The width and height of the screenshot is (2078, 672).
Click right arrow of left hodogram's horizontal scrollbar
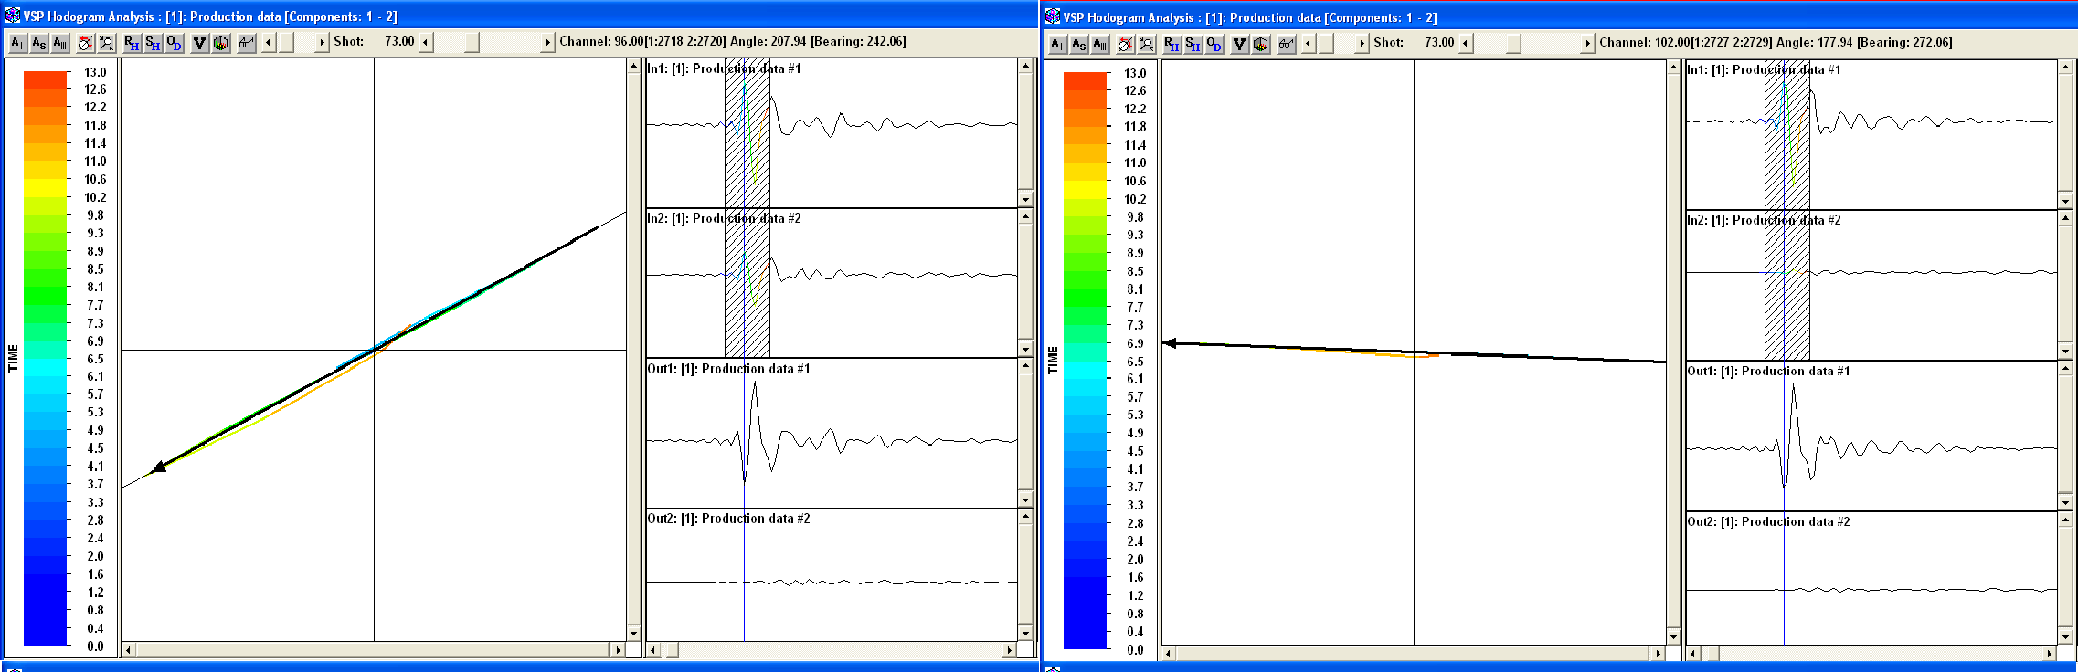click(x=619, y=650)
